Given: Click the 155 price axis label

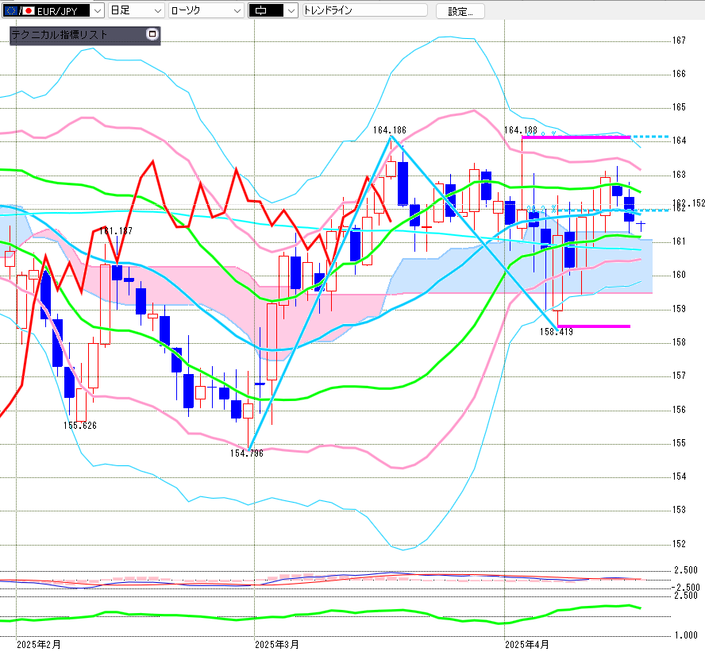Looking at the screenshot, I should point(679,443).
